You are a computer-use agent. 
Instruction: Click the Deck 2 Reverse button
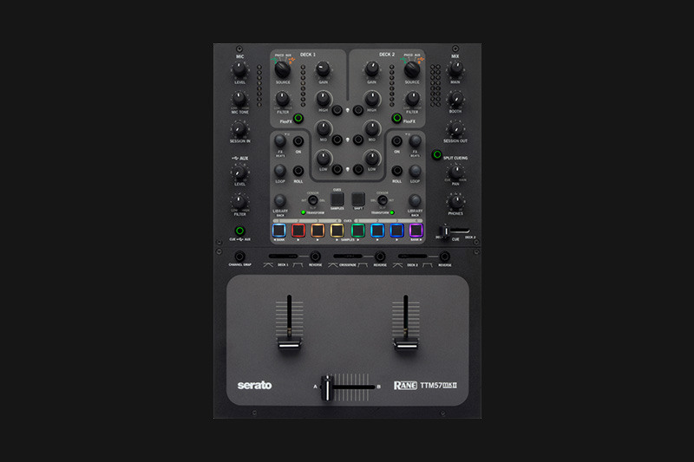pos(444,257)
